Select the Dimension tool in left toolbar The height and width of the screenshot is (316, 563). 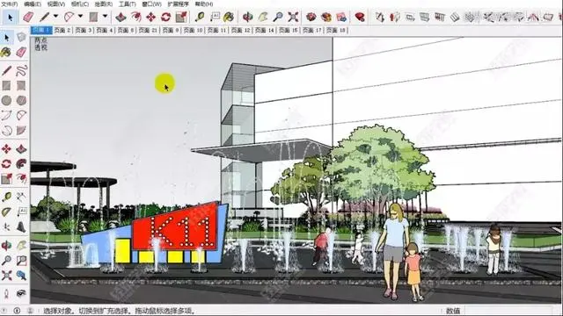[21, 197]
